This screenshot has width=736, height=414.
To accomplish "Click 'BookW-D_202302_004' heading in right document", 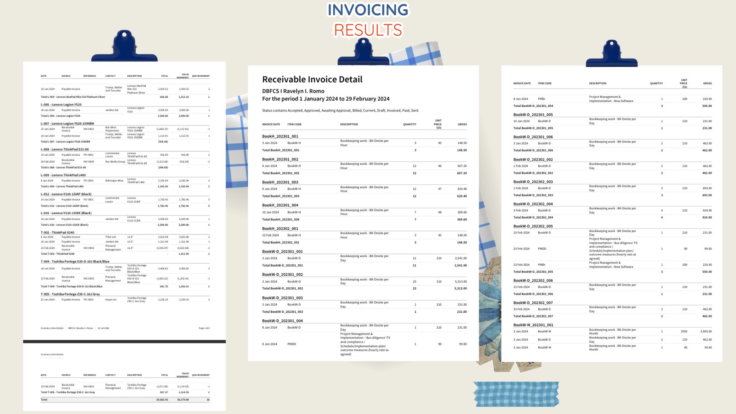I will pos(533,204).
